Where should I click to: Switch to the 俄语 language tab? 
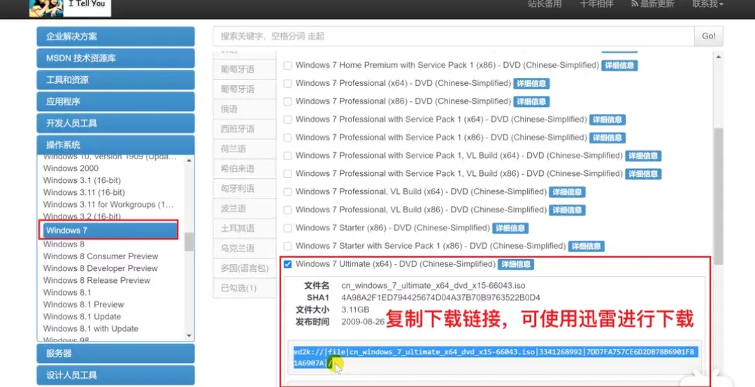(244, 109)
